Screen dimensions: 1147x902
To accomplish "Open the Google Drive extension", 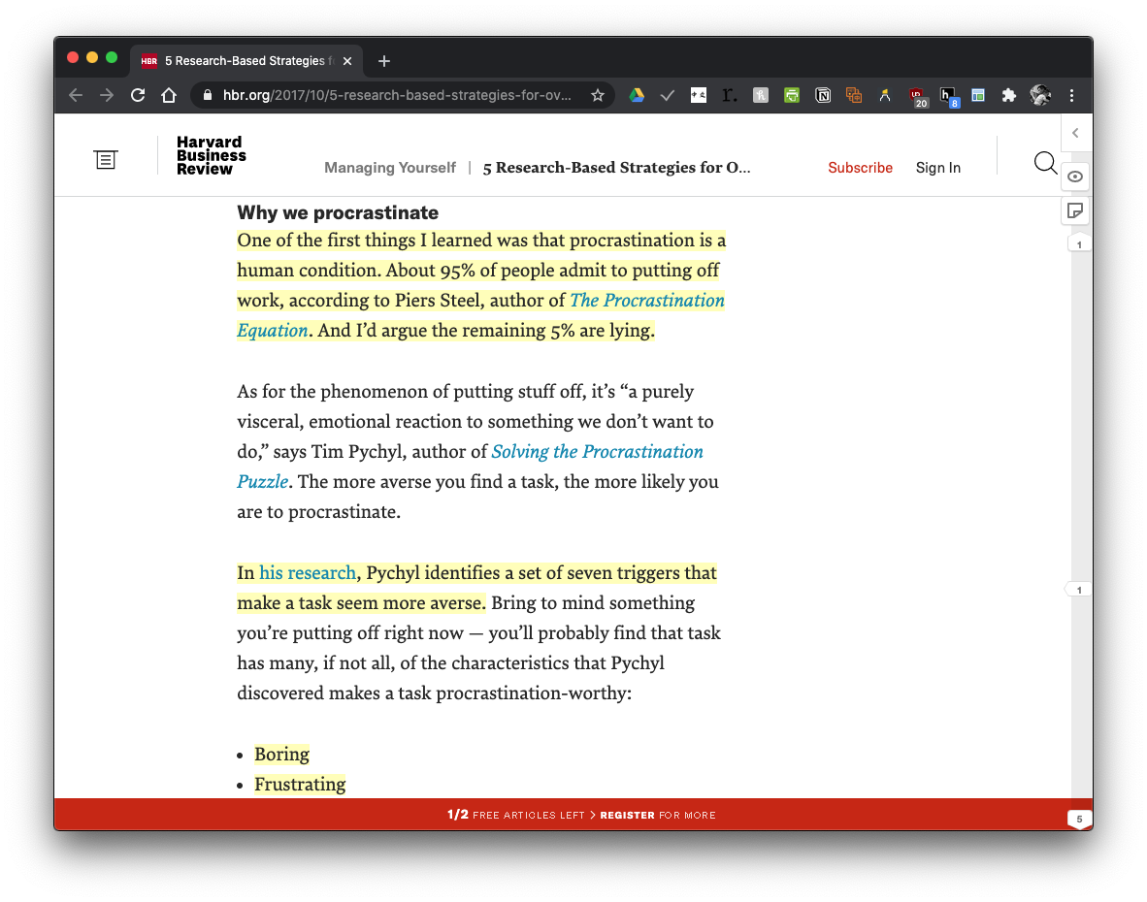I will 637,95.
